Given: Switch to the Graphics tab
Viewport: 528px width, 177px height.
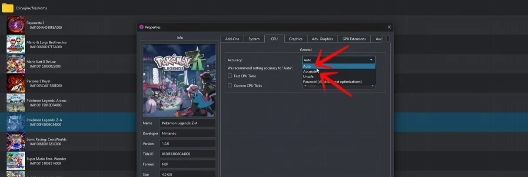Looking at the screenshot, I should [x=296, y=39].
